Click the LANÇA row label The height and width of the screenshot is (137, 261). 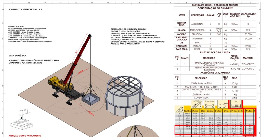coord(182,30)
